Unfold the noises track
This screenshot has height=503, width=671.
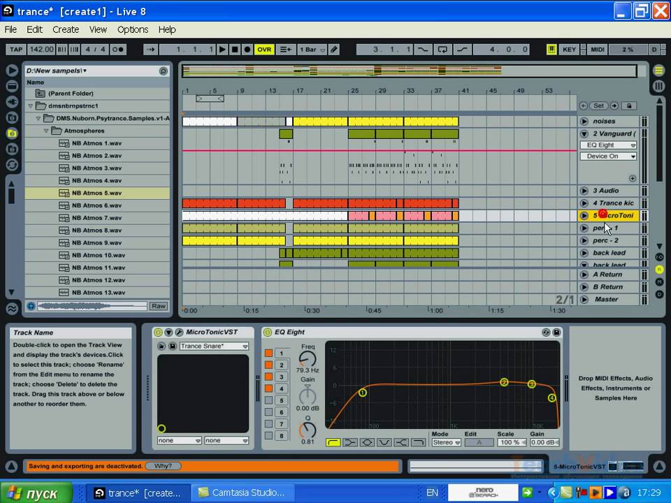584,122
